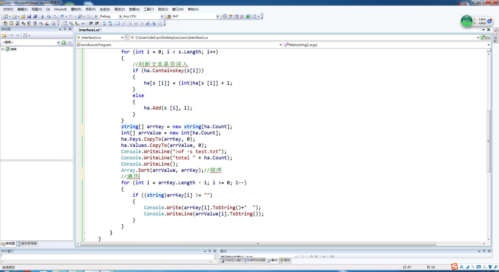Open the 生成(B) menu
The height and width of the screenshot is (272, 499).
tap(105, 9)
